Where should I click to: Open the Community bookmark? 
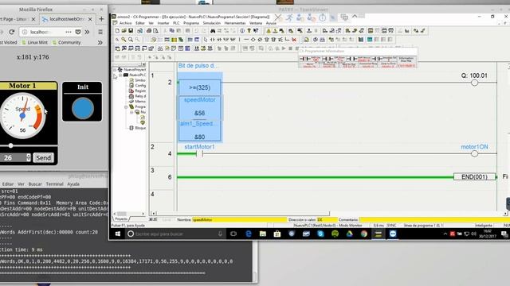tap(66, 42)
